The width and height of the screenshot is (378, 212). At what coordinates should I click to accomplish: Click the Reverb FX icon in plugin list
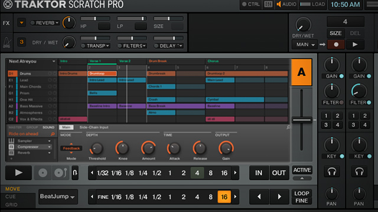(11, 153)
